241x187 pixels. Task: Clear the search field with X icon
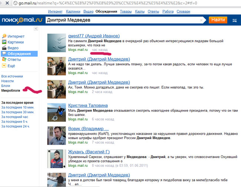coord(201,20)
